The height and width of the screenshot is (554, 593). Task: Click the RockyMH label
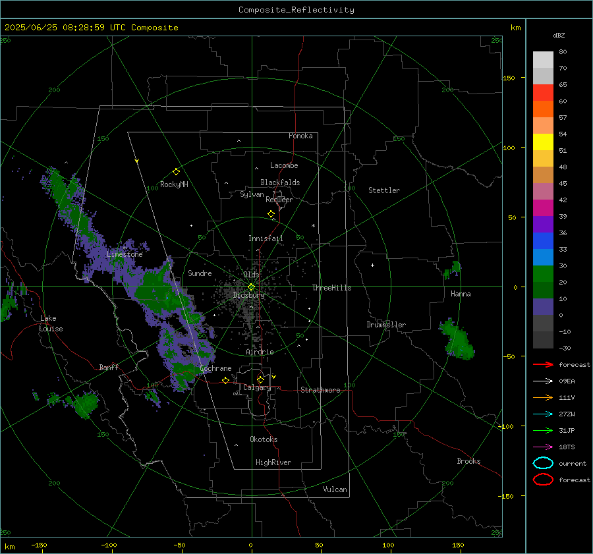pos(174,184)
